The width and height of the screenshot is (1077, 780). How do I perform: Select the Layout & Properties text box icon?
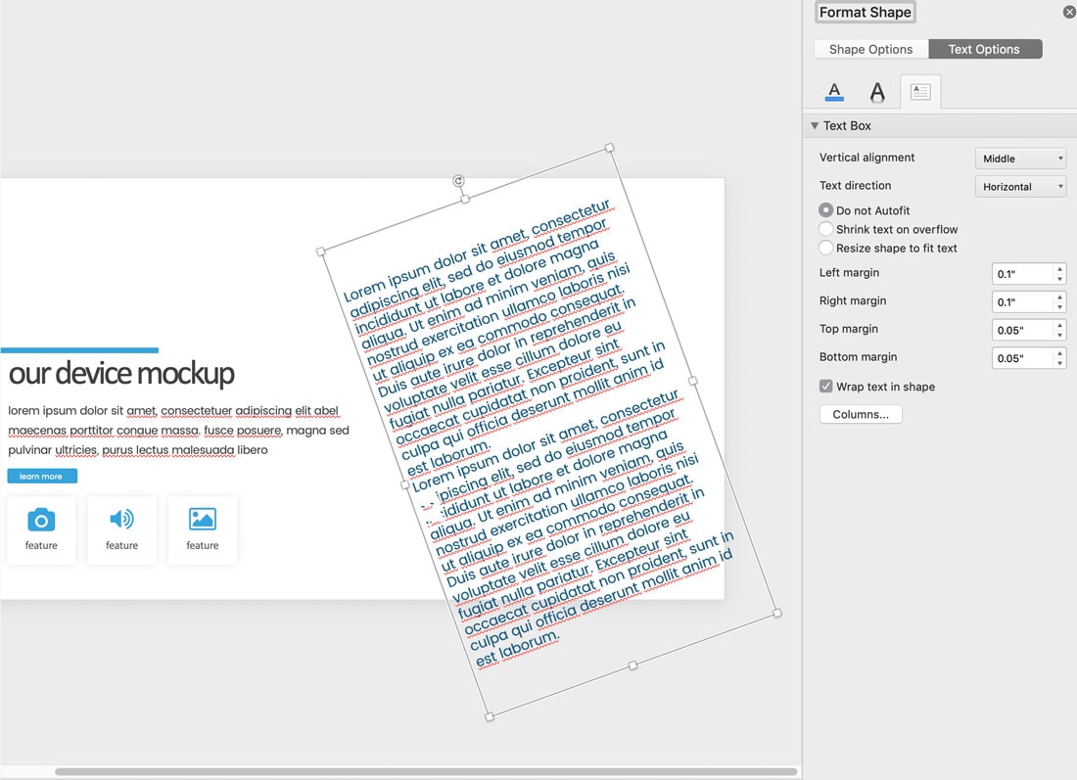pos(920,91)
